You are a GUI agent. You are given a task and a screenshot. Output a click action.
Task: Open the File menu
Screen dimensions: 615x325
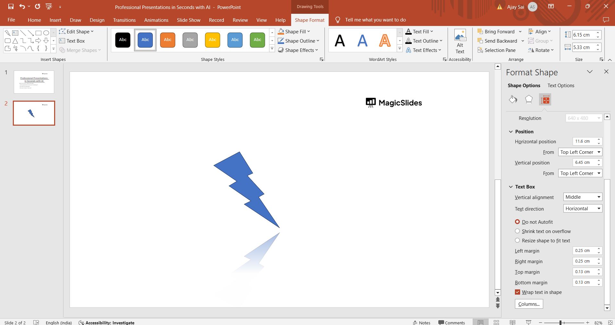pyautogui.click(x=12, y=20)
